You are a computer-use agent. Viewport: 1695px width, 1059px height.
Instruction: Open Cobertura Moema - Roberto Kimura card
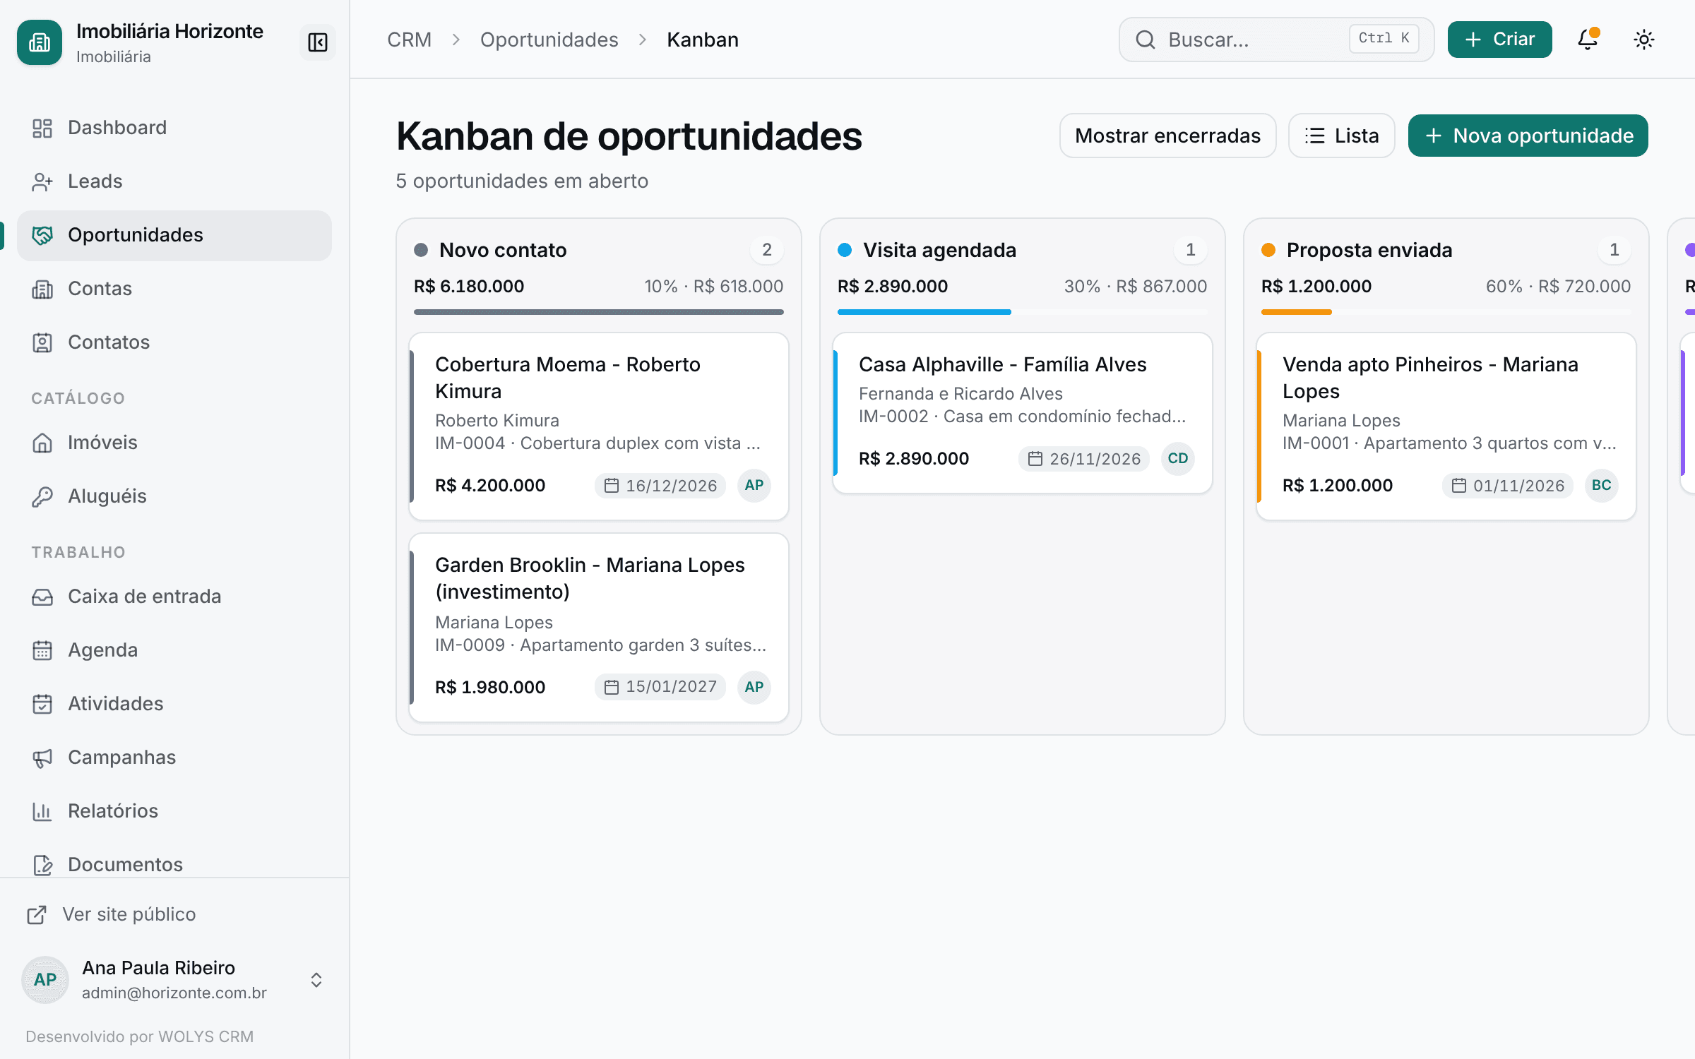599,426
